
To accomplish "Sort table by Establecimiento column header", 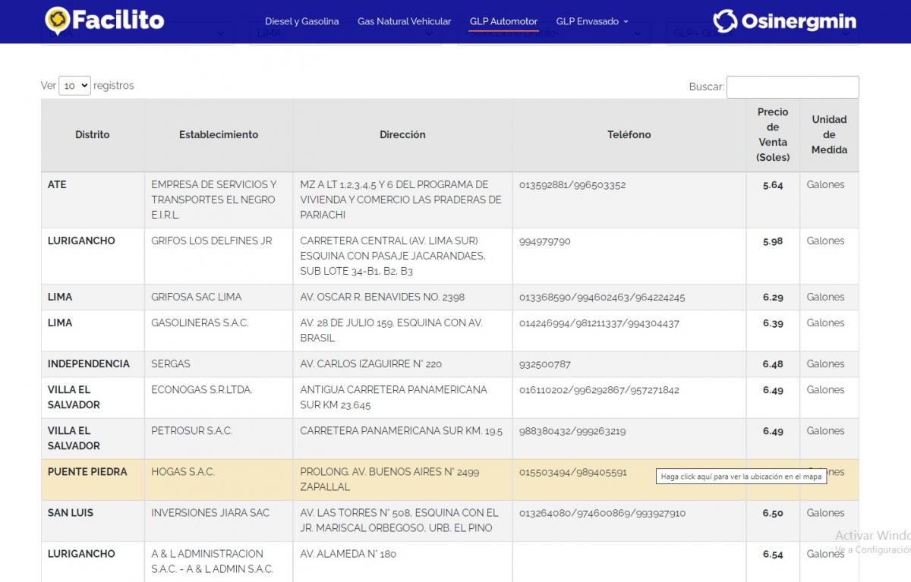I will pos(219,135).
